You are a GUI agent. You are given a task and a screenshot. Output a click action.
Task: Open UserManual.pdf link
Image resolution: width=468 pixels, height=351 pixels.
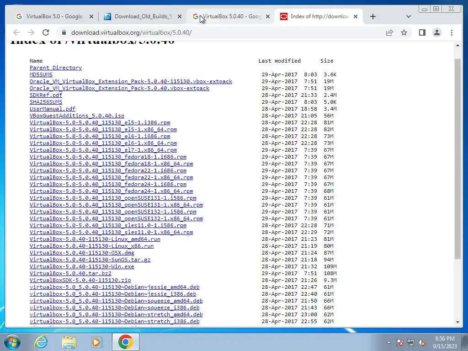52,109
